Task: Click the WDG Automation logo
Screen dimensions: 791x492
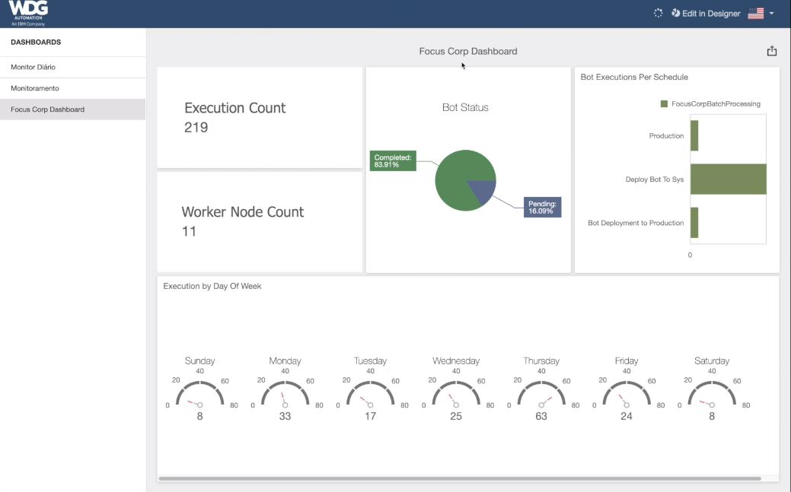Action: 28,13
